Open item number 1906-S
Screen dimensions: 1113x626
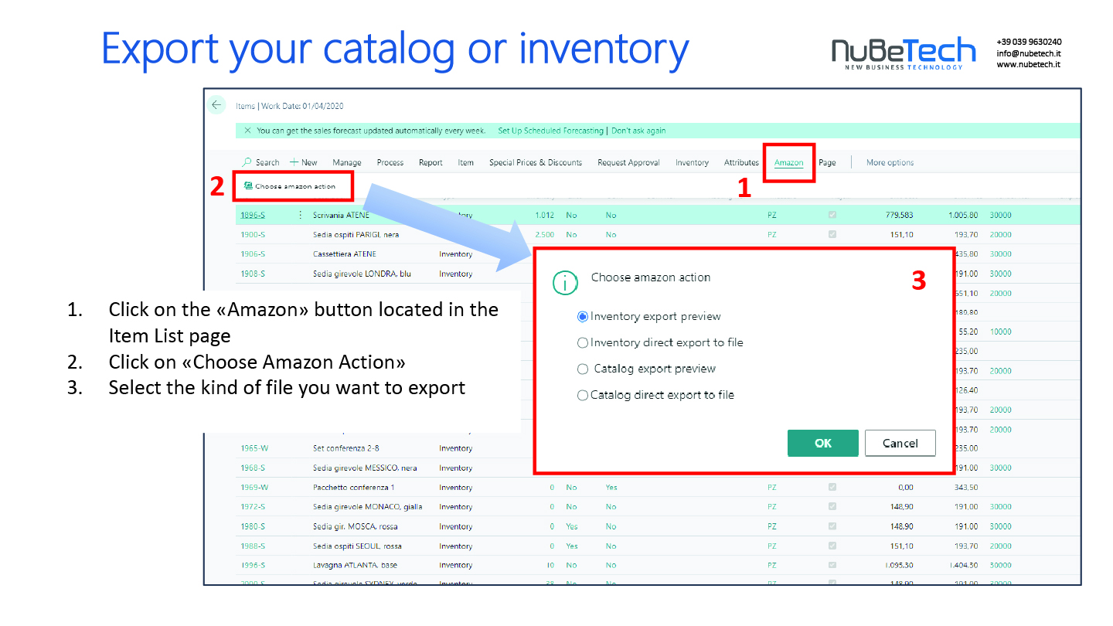coord(253,253)
